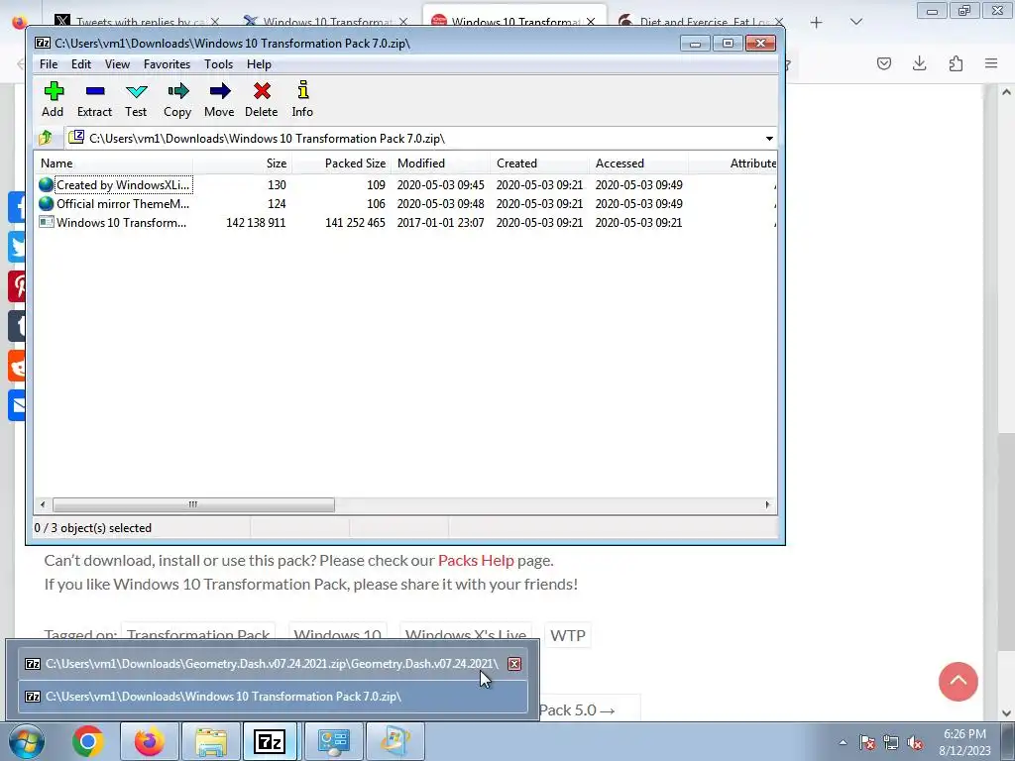Open the Windows Start button
This screenshot has height=761, width=1015.
[27, 741]
